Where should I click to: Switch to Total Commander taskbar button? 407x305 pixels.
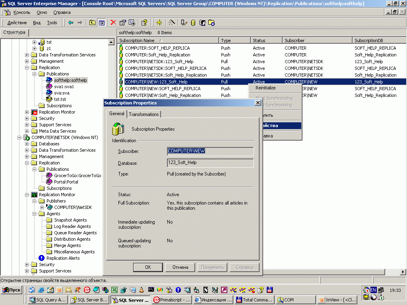tap(255, 300)
